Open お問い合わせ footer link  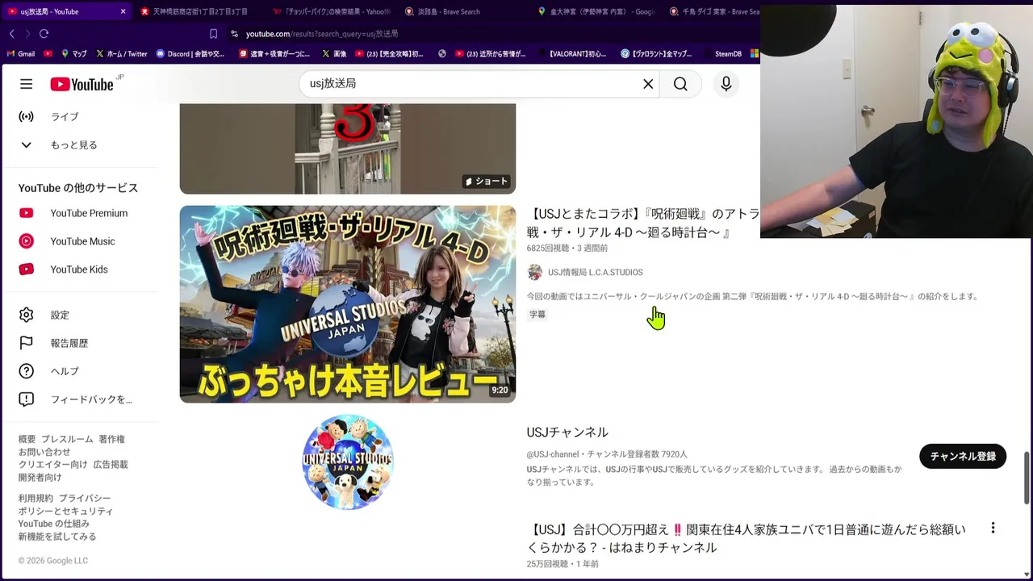44,452
